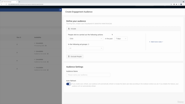Click the Include section header
185x104 pixels.
click(x=123, y=29)
